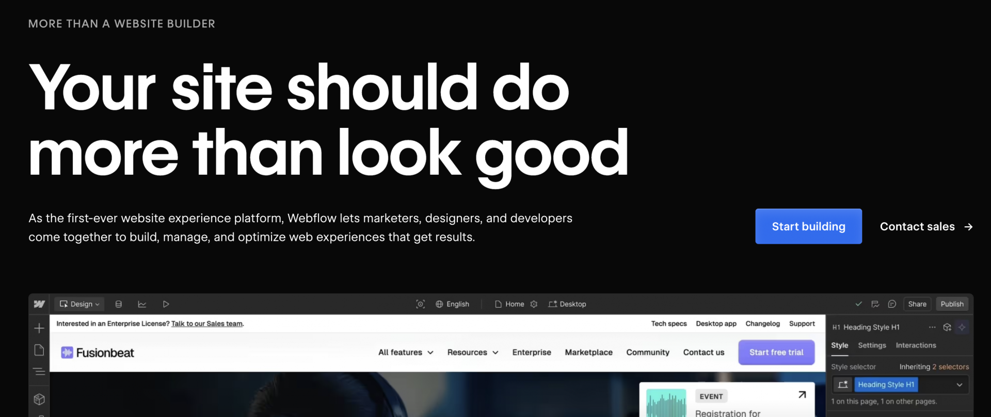Open the CMS database icon
Screen dimensions: 991x417
(119, 304)
